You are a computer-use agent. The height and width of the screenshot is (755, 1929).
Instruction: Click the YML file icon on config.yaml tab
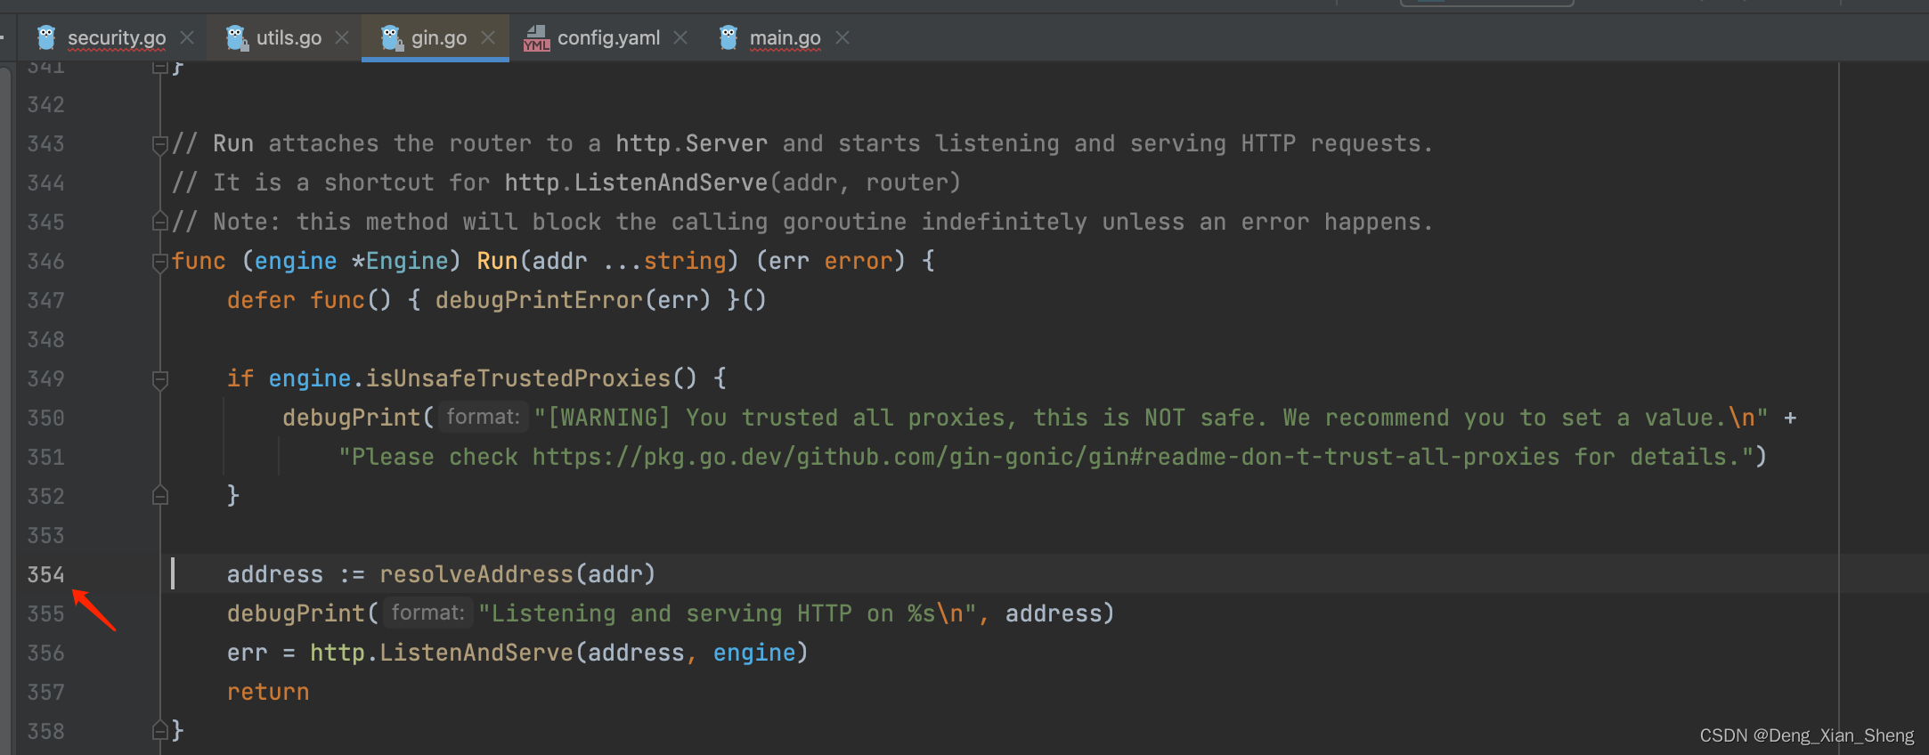536,37
